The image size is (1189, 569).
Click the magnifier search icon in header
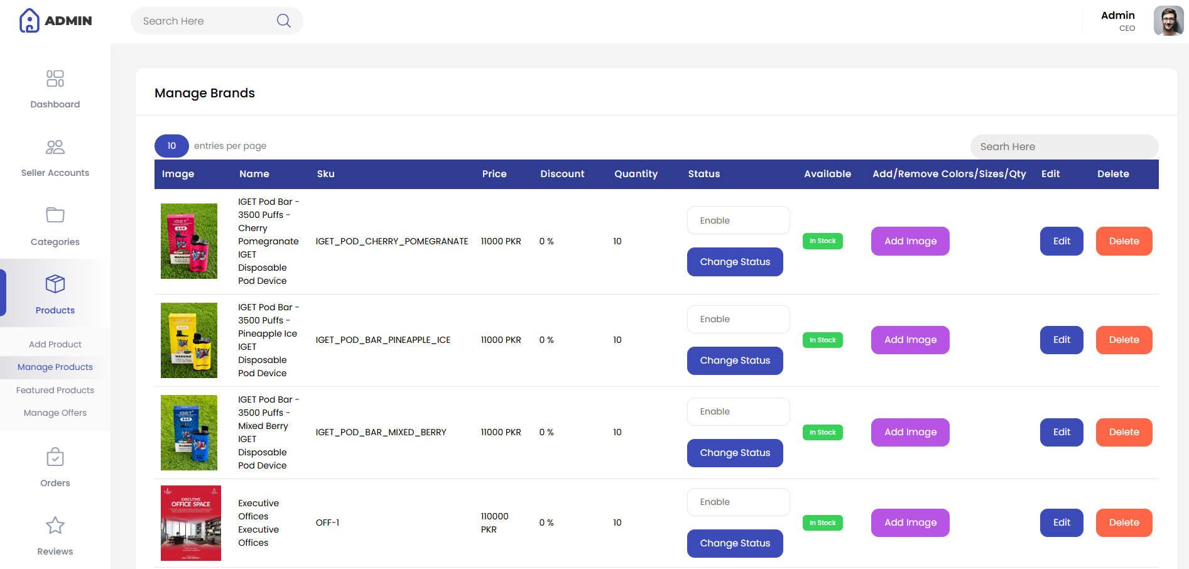coord(284,21)
